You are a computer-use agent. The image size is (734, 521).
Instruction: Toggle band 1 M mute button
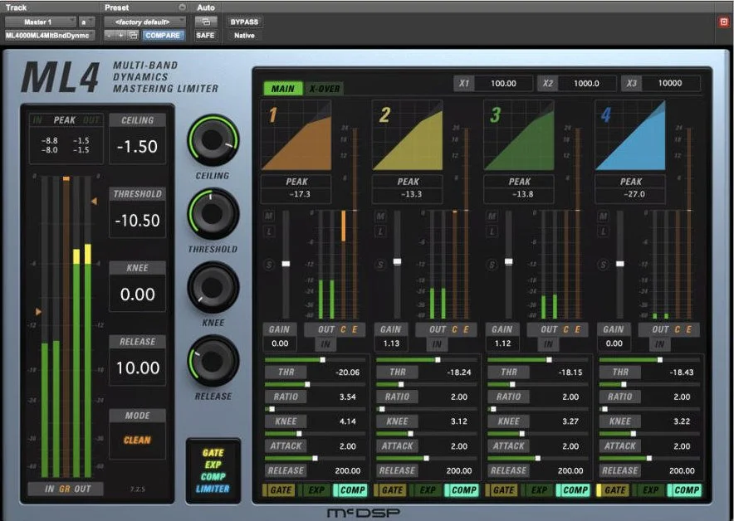pos(269,216)
